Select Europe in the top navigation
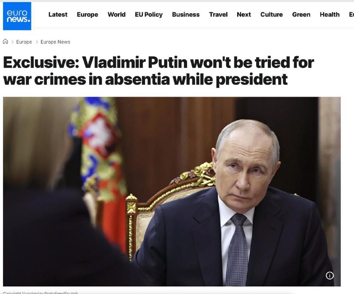Screen dimensions: 354x294 (x=87, y=15)
